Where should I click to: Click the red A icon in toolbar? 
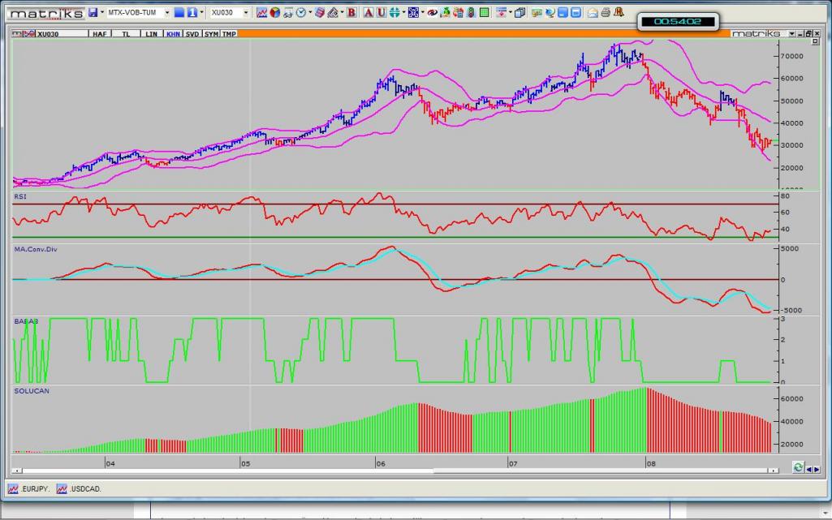pos(369,13)
